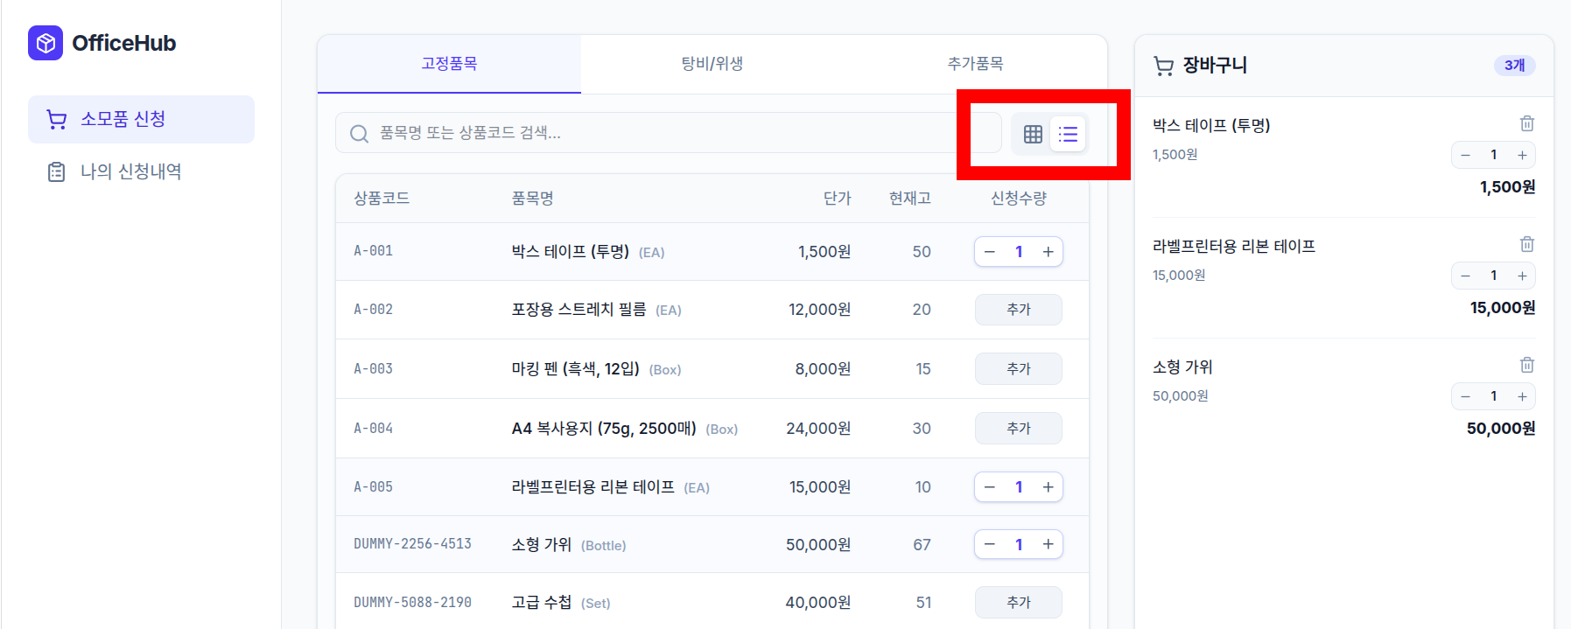Image resolution: width=1571 pixels, height=629 pixels.
Task: Select product code DUMMY-2256-4513
Action: point(412,544)
